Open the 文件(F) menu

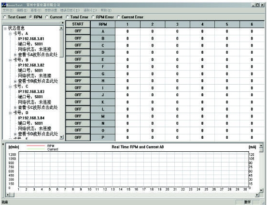[x=8, y=11]
